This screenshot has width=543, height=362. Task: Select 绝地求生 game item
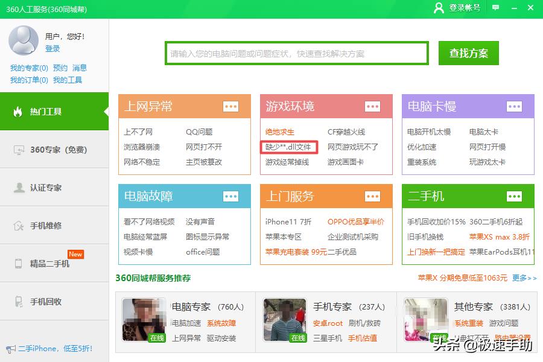click(280, 132)
